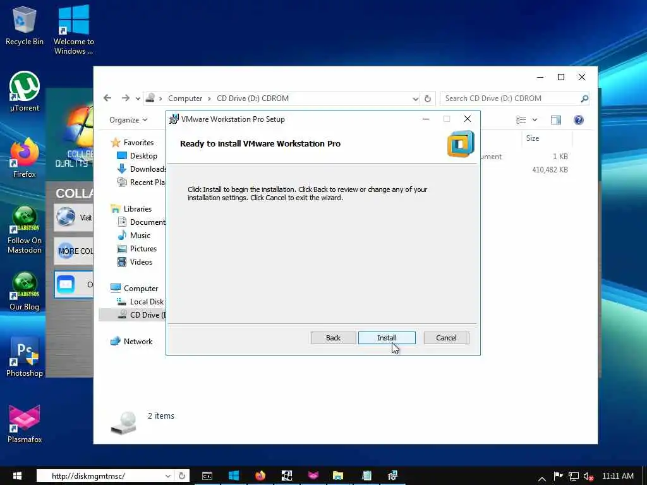647x485 pixels.
Task: Click the 1 KB file size entry
Action: click(x=560, y=157)
